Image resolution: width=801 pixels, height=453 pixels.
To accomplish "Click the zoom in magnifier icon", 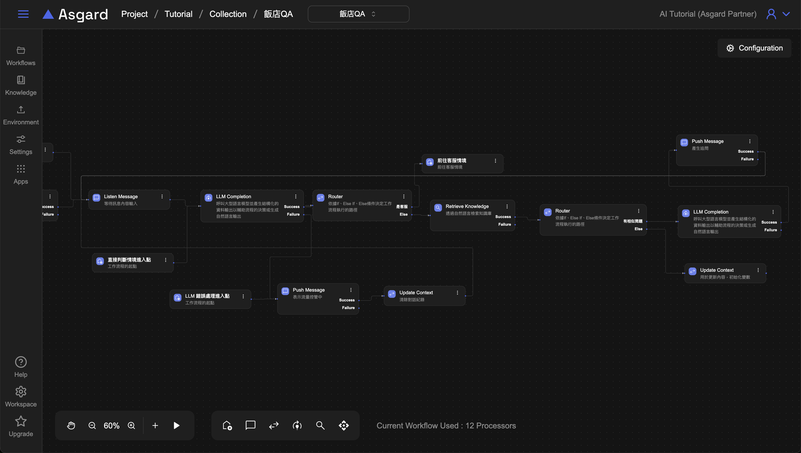I will (131, 425).
